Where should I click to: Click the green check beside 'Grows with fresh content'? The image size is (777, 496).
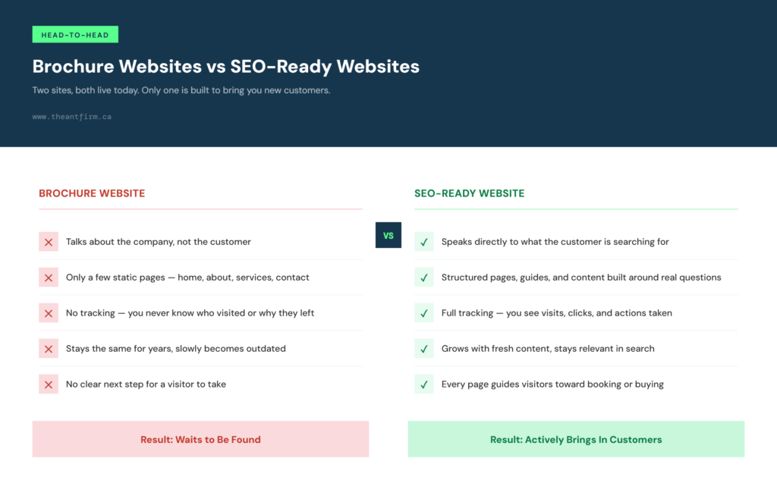point(424,349)
